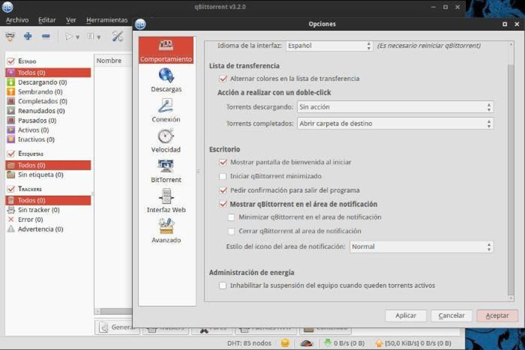
Task: Open preferences via the wrench-screwdriver icon
Action: point(117,36)
